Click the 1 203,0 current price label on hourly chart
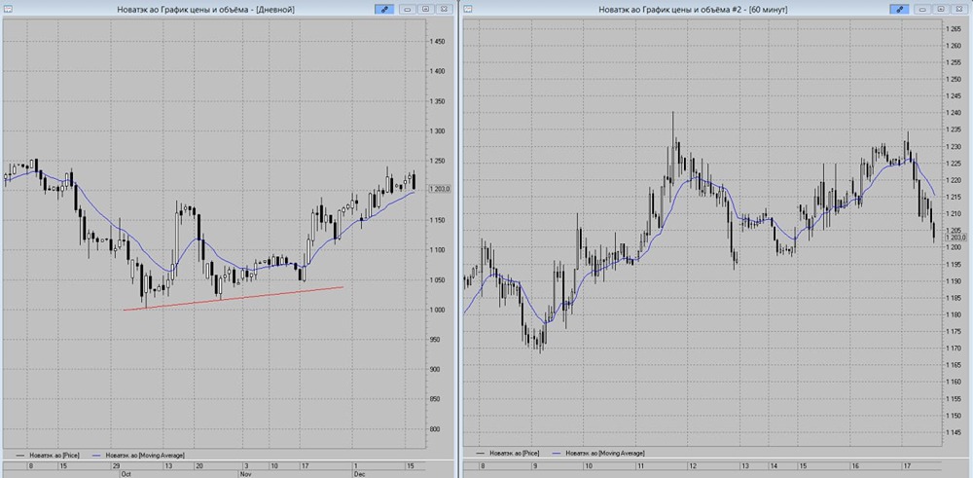The width and height of the screenshot is (973, 478). (x=955, y=237)
